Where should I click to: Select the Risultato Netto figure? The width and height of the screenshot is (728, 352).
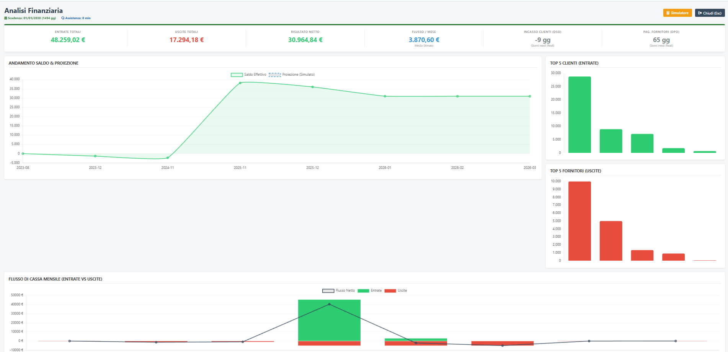pyautogui.click(x=305, y=40)
